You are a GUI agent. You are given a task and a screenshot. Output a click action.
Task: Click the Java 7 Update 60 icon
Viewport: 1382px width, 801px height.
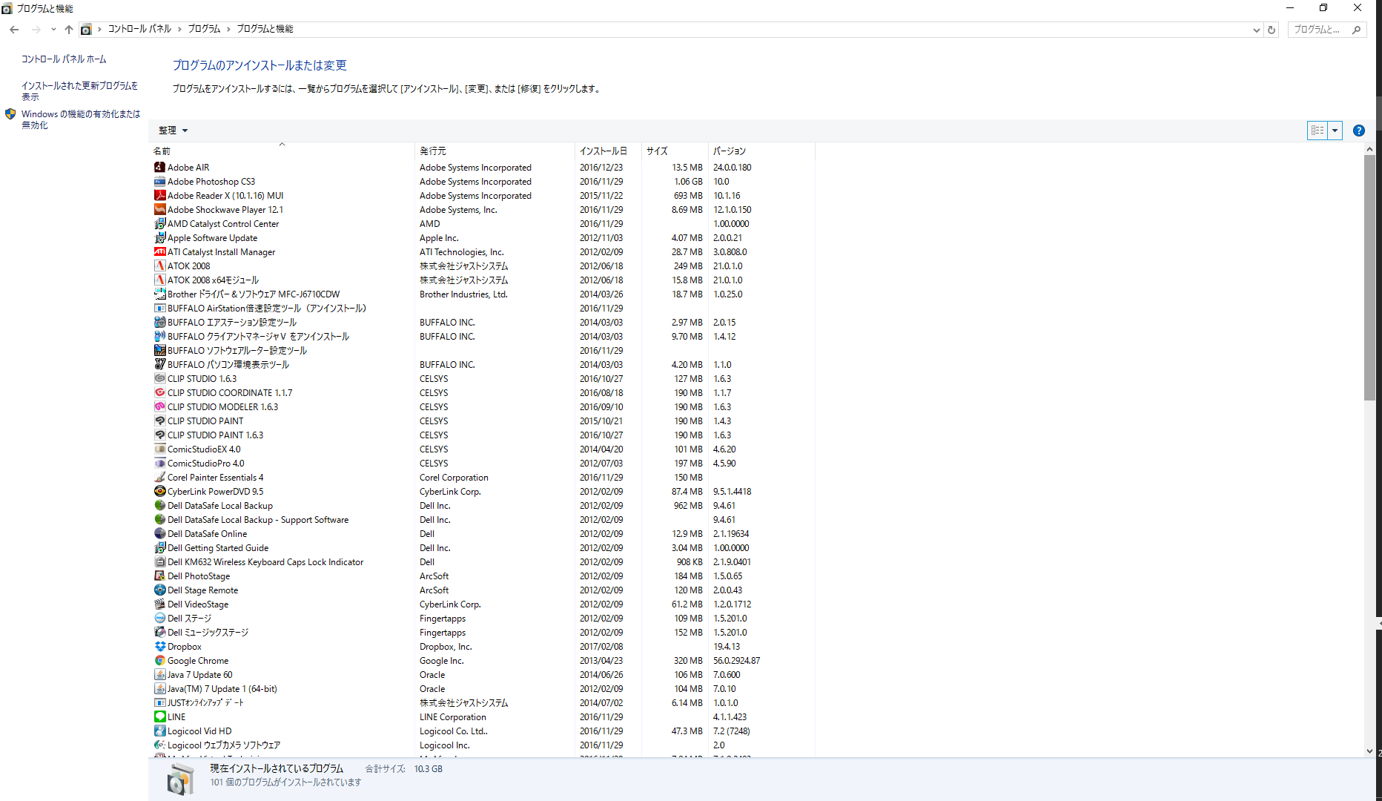click(159, 675)
